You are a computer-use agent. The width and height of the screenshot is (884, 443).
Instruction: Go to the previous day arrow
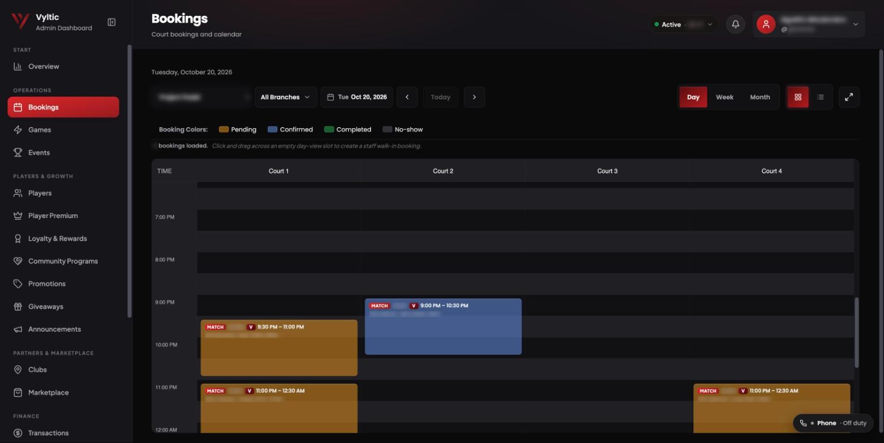407,97
